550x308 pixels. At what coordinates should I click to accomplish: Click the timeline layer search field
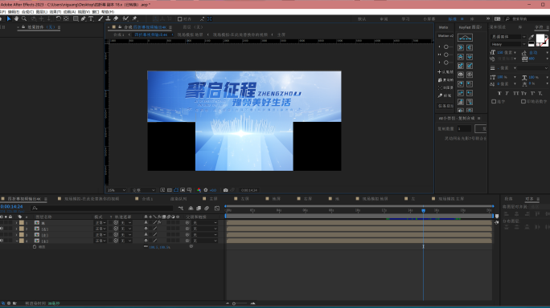[102, 209]
